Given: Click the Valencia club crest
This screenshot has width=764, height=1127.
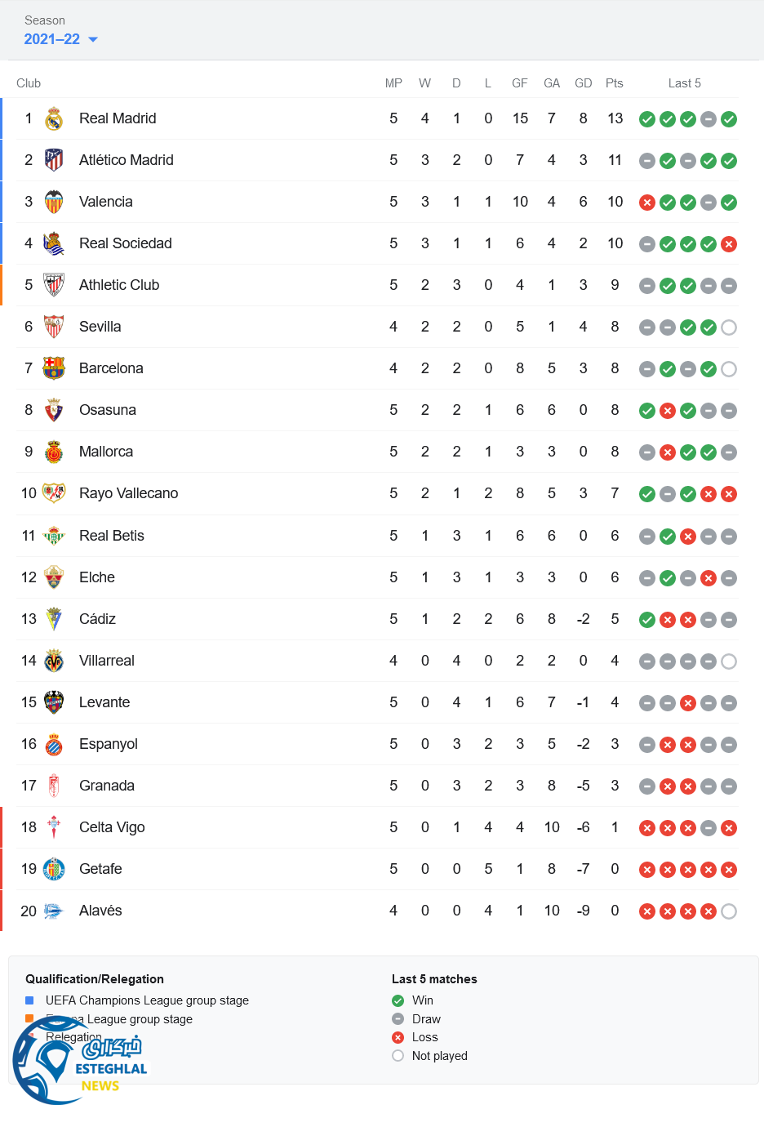Looking at the screenshot, I should tap(54, 202).
